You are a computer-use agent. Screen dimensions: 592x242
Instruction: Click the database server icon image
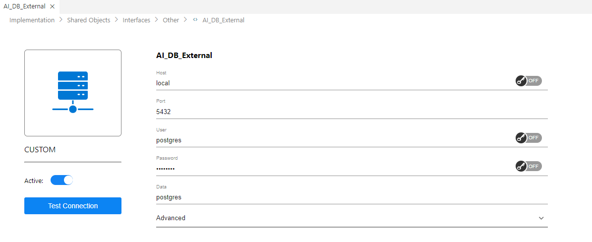point(73,93)
